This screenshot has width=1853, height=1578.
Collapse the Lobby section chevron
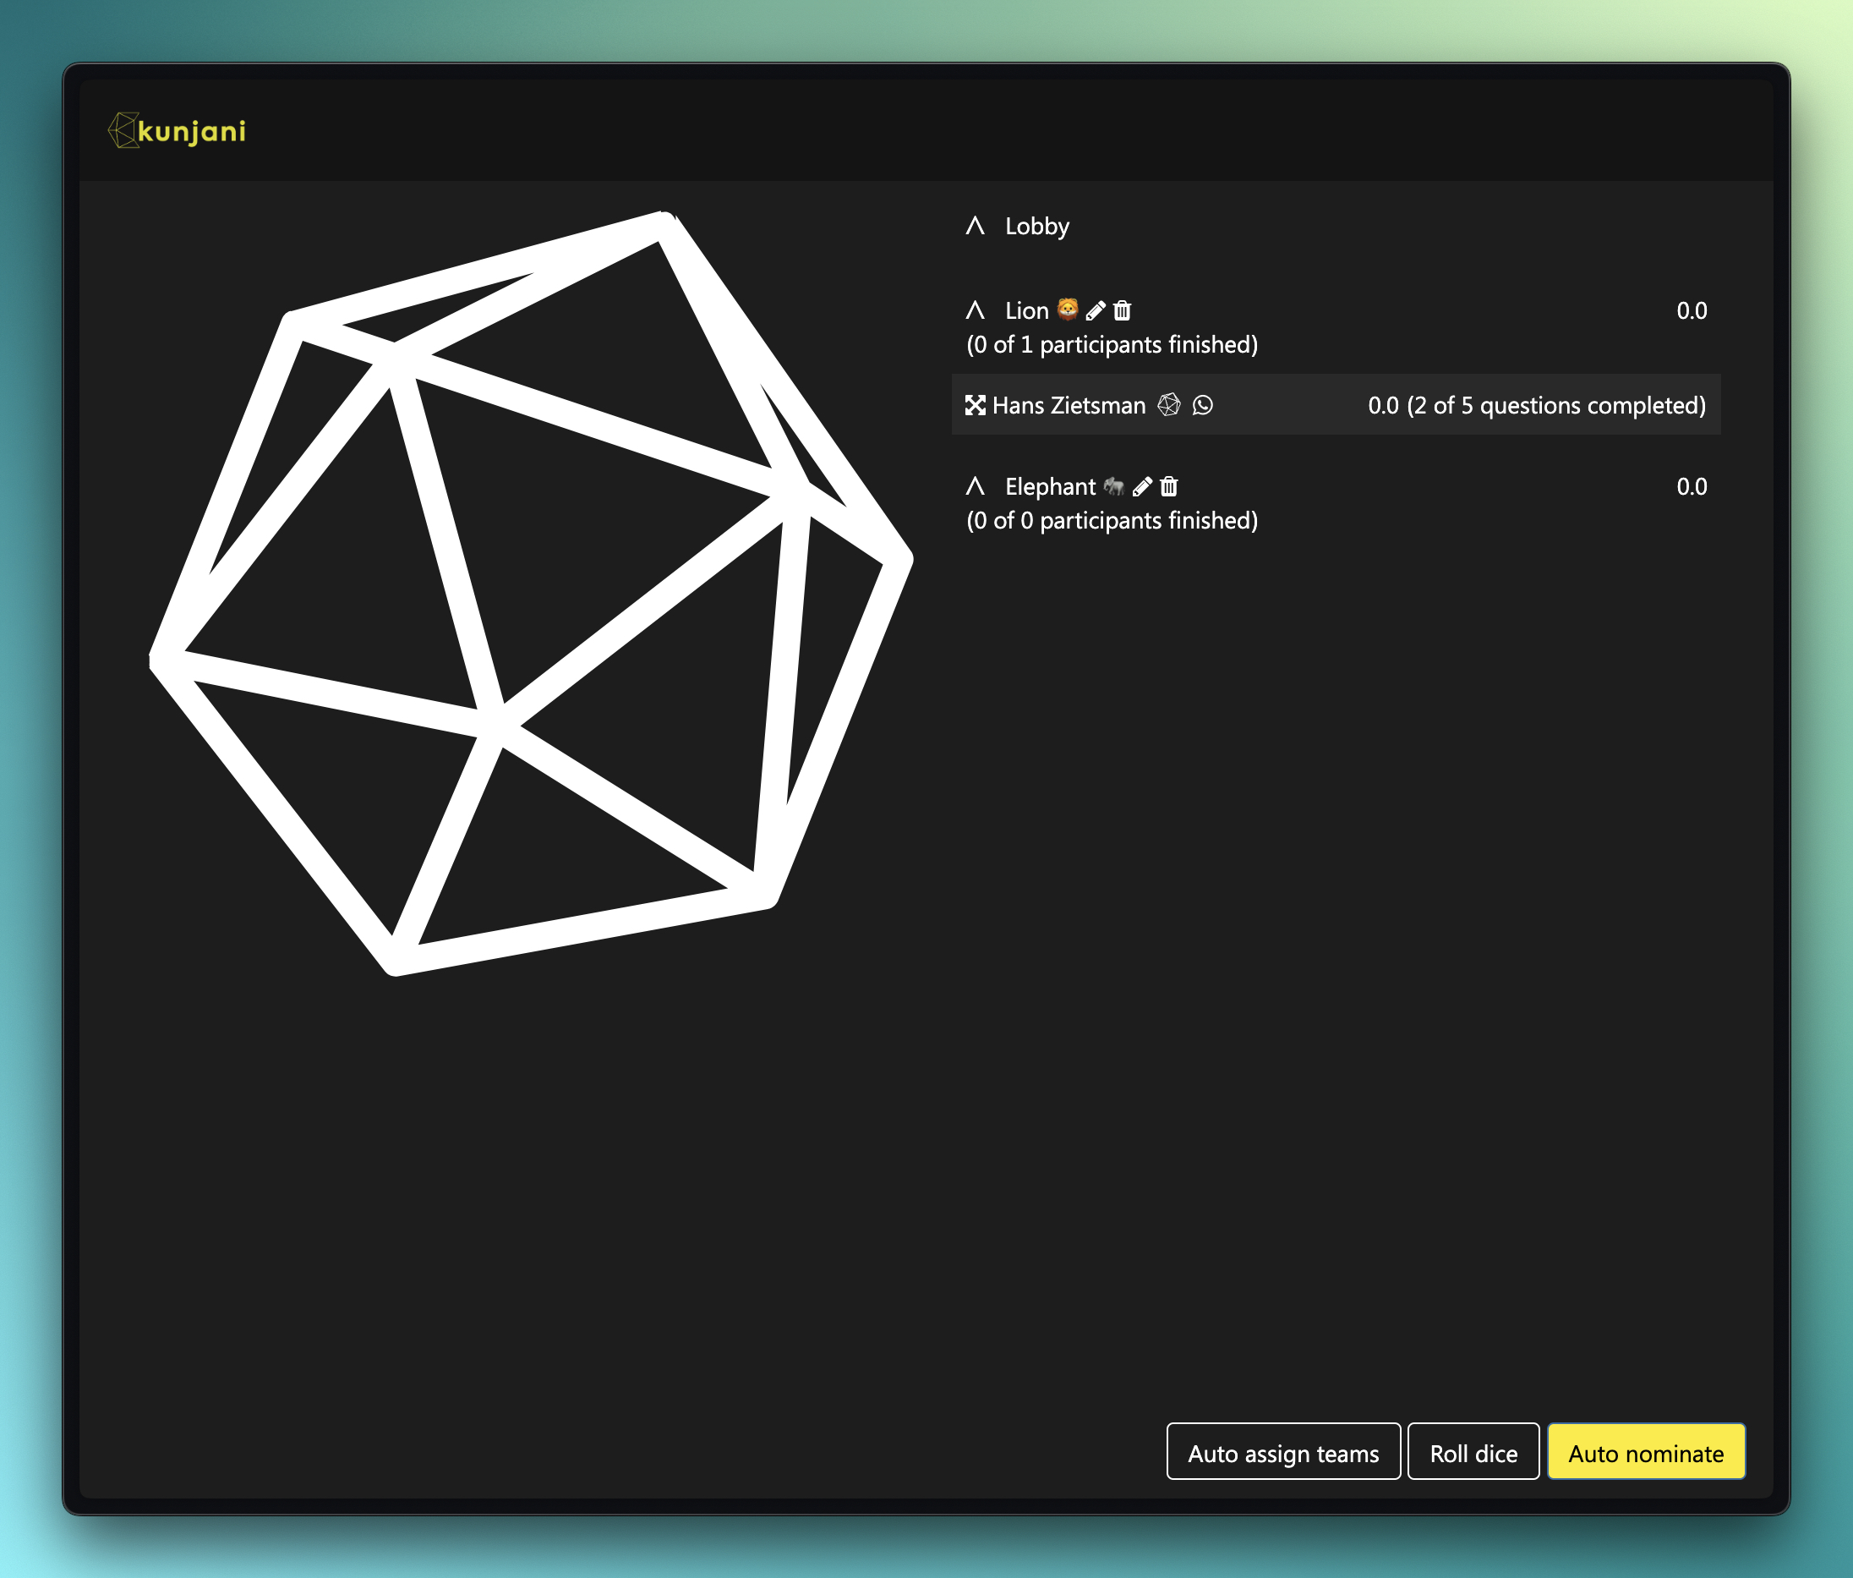[x=976, y=226]
